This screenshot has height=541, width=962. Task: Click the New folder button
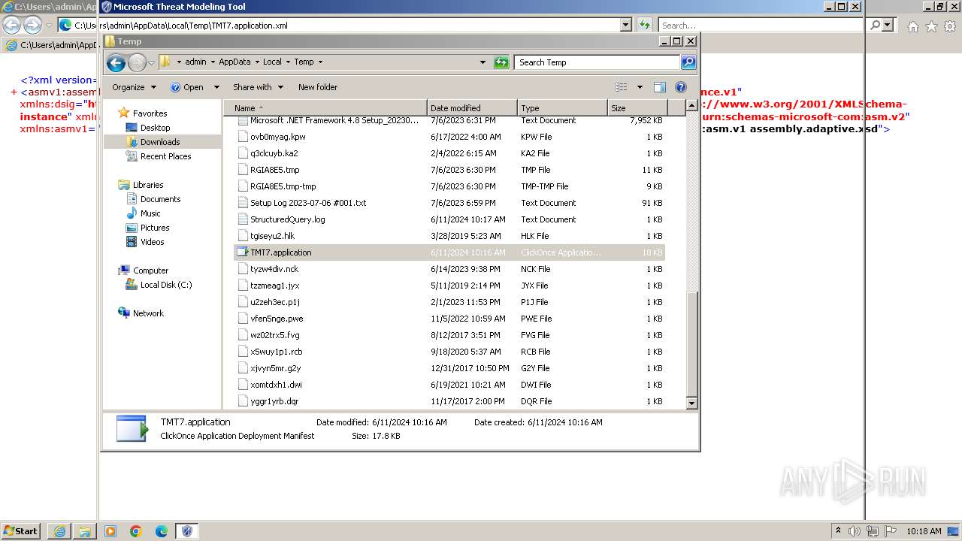(318, 87)
